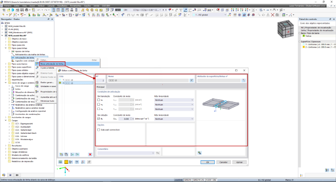The width and height of the screenshot is (336, 182).
Task: Select list item 2 in the Lista
Action: [76, 83]
